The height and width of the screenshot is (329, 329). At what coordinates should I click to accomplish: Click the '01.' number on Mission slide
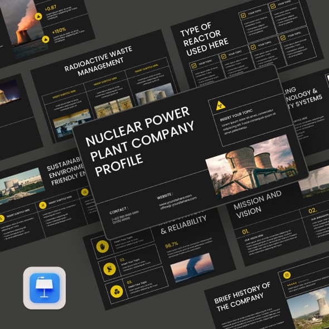pos(246,231)
